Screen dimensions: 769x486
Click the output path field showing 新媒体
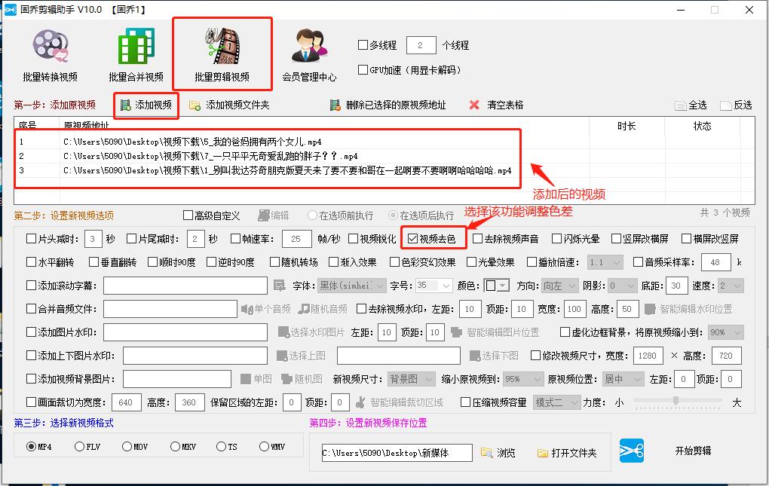tap(397, 452)
